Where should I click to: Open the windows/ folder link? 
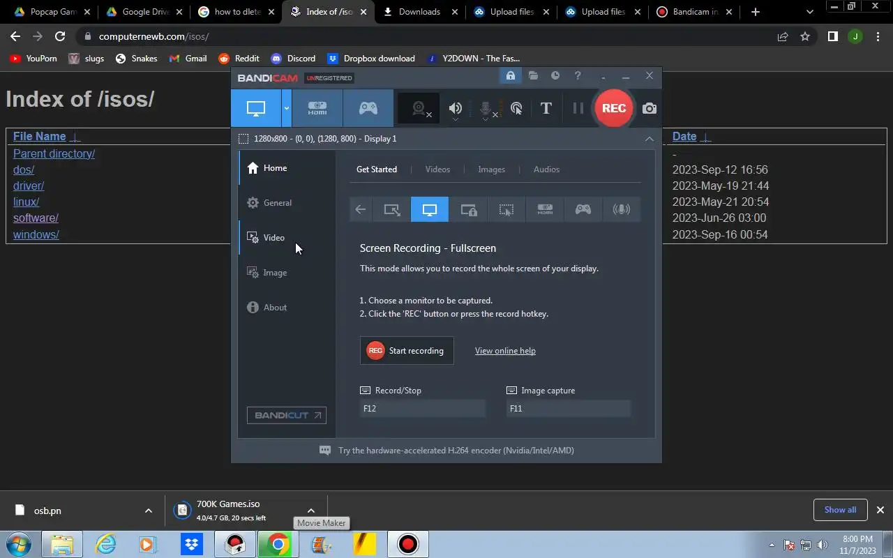pyautogui.click(x=36, y=234)
